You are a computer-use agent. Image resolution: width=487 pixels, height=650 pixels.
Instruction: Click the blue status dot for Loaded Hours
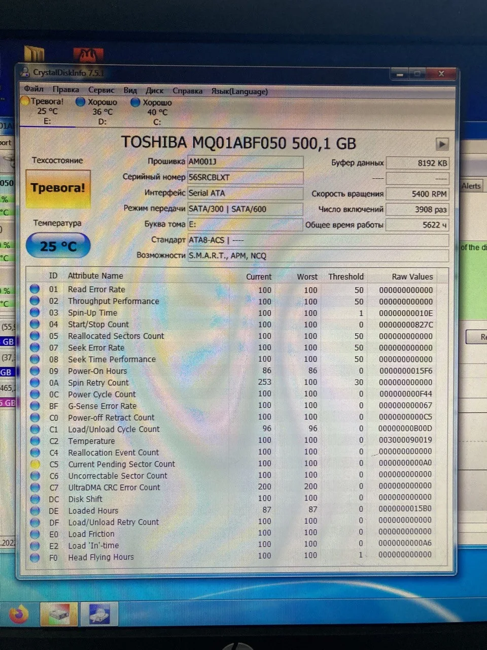35,510
